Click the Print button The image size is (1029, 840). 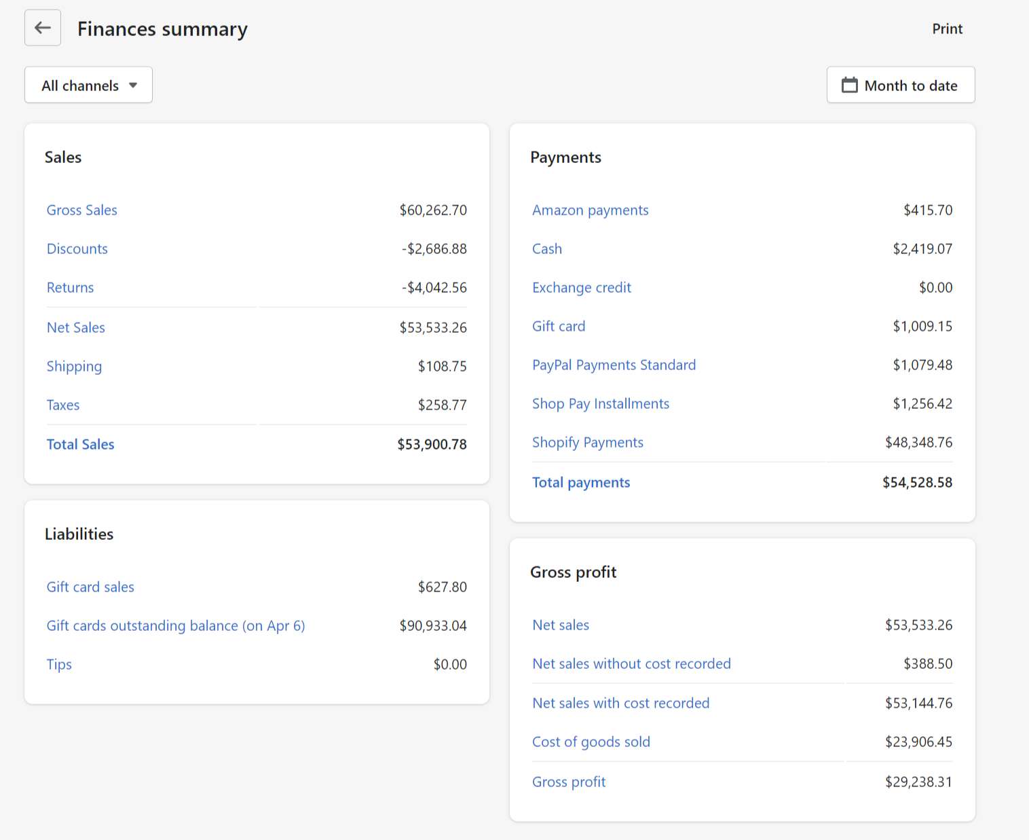tap(947, 29)
